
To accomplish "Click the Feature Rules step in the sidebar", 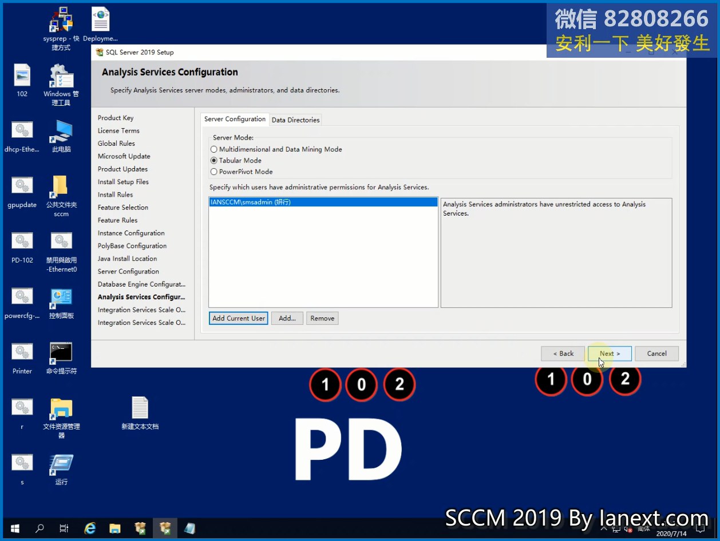I will (x=117, y=220).
